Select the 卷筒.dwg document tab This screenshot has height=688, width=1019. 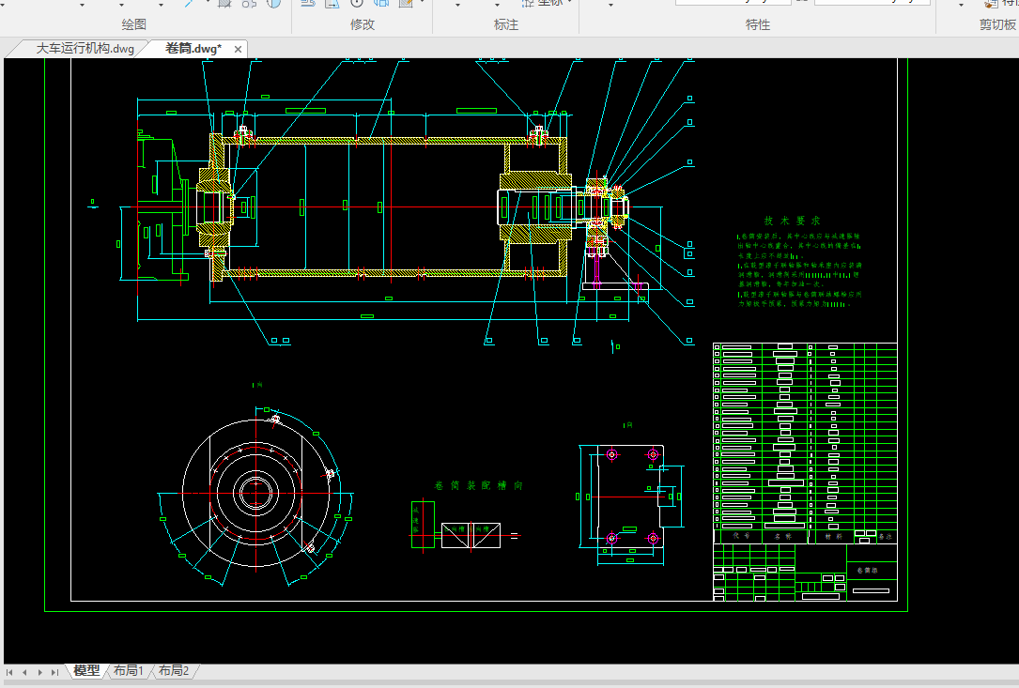(193, 49)
